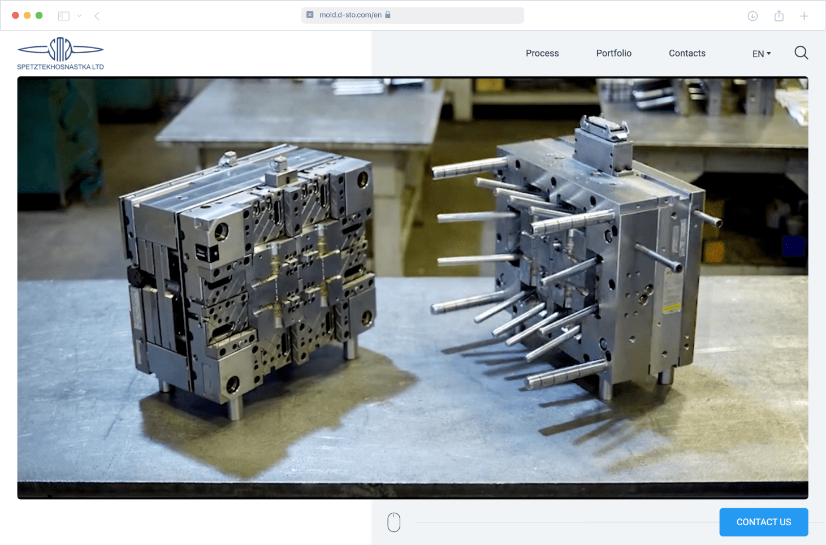Click the Spetztekhosnastka winged logo emblem

[x=60, y=50]
